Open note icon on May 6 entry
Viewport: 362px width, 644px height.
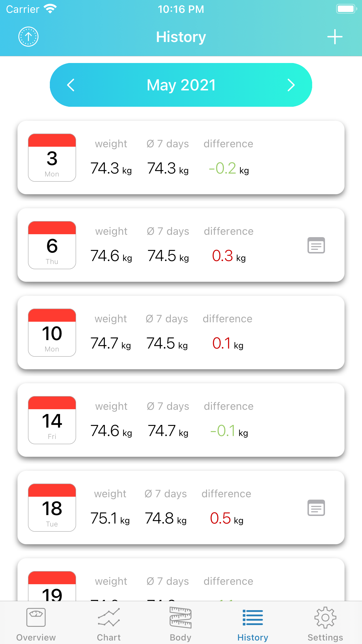point(316,245)
